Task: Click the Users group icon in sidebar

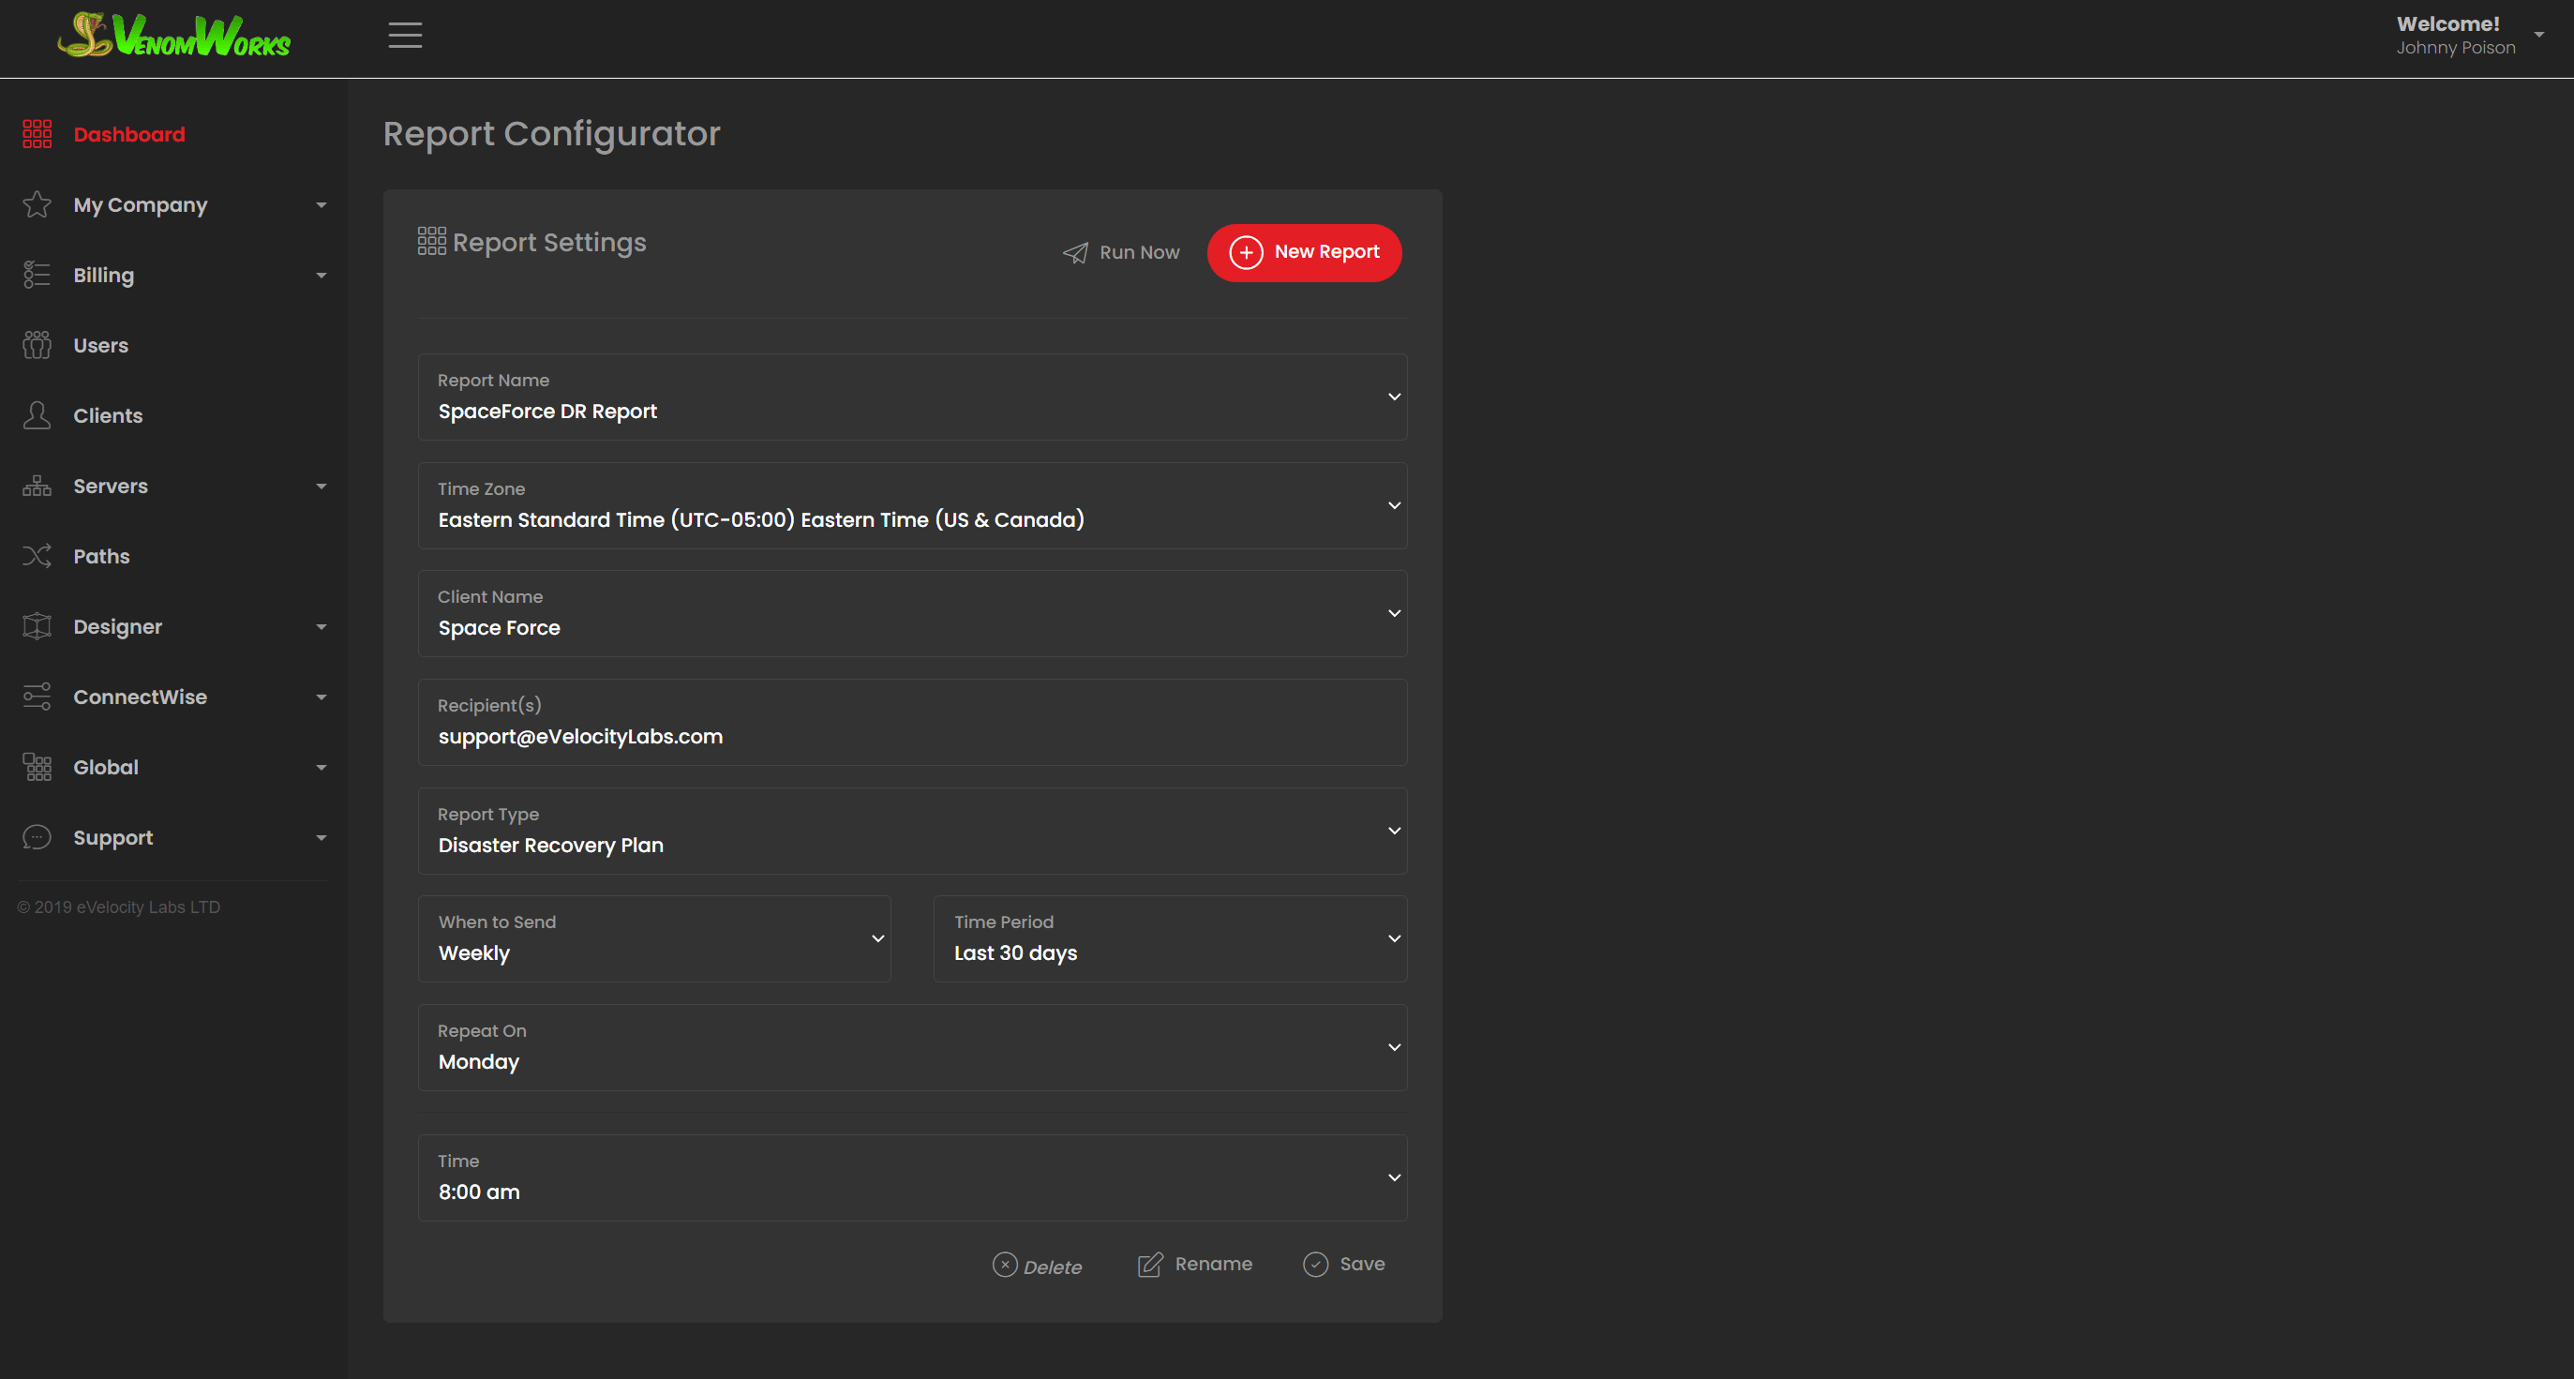Action: point(37,345)
